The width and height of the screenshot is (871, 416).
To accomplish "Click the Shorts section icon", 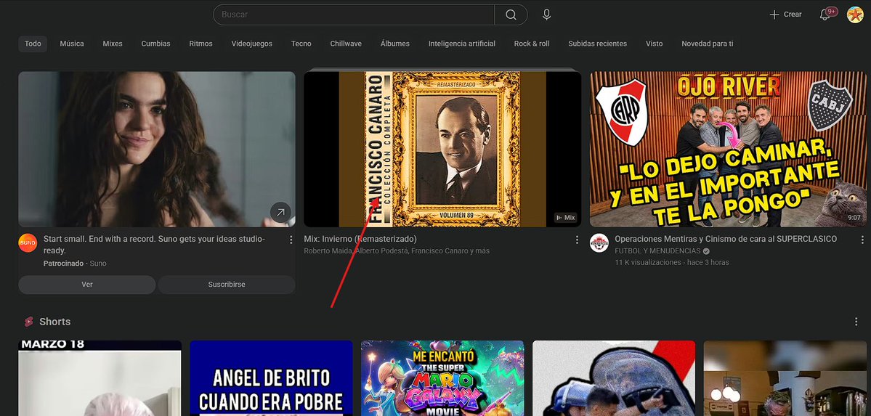I will [x=28, y=322].
